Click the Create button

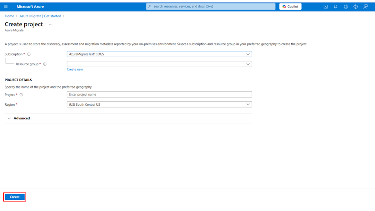pyautogui.click(x=15, y=197)
